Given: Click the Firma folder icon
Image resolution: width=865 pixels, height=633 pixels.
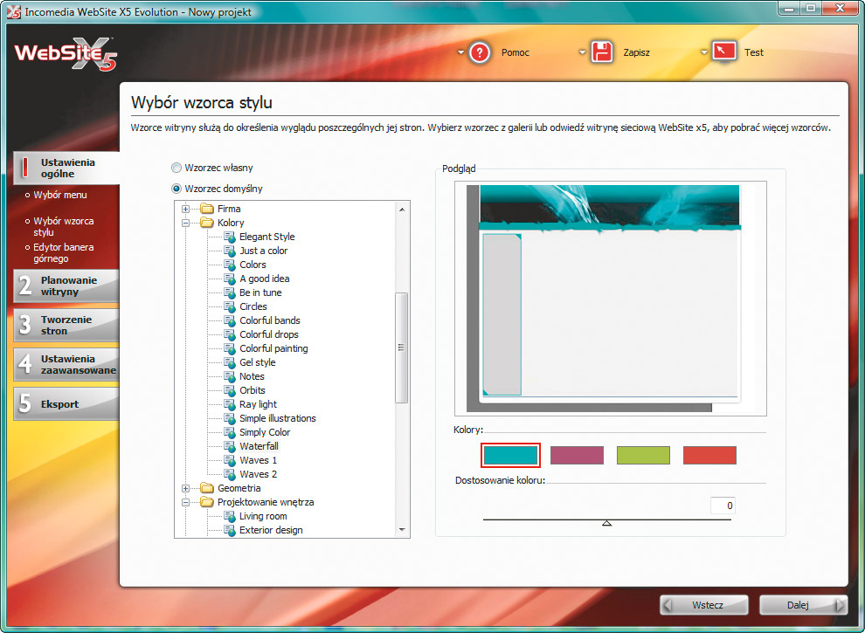Looking at the screenshot, I should 207,209.
